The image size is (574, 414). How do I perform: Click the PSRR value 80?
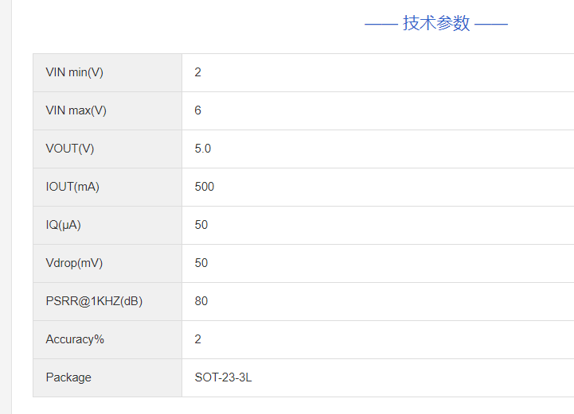click(x=201, y=301)
